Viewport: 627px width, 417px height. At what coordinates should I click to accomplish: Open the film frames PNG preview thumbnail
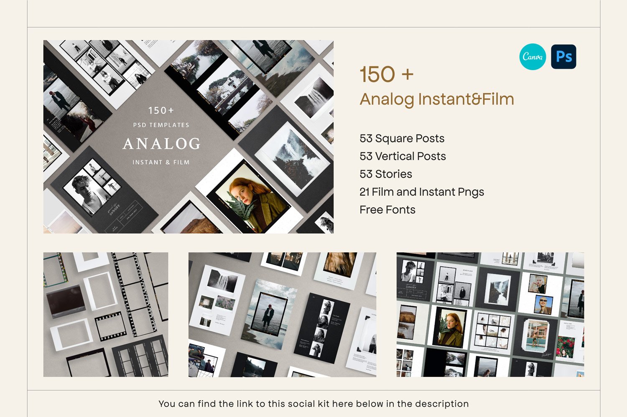106,315
